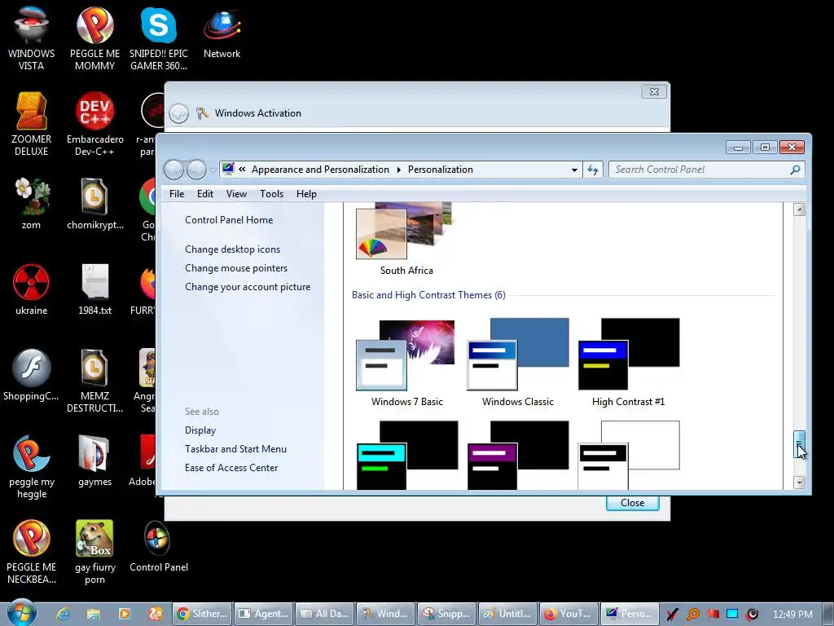Image resolution: width=834 pixels, height=626 pixels.
Task: Open address bar history dropdown arrow
Action: click(574, 170)
